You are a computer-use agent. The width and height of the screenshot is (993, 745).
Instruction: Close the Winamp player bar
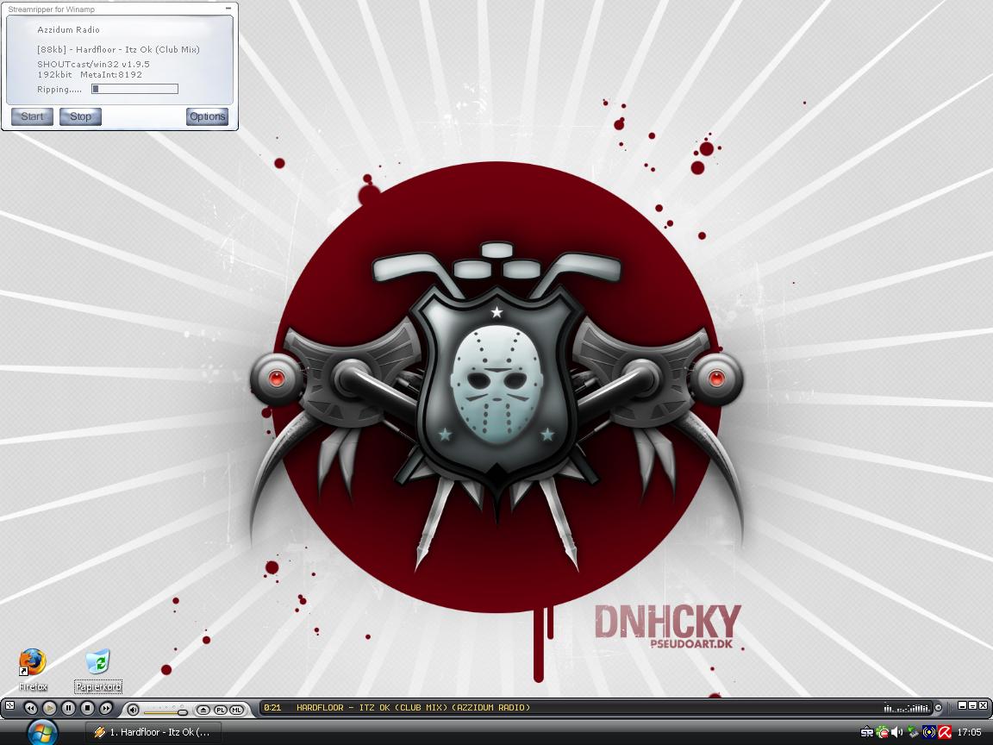point(983,705)
